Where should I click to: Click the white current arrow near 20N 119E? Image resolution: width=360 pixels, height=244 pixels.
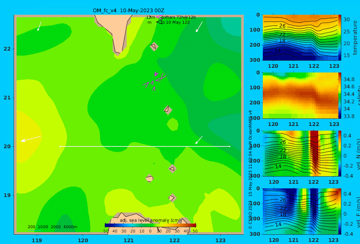tap(31, 139)
